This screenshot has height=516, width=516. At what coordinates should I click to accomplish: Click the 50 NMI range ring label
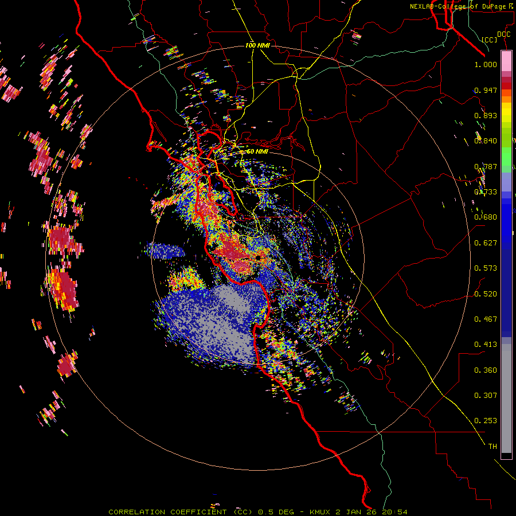(x=257, y=151)
